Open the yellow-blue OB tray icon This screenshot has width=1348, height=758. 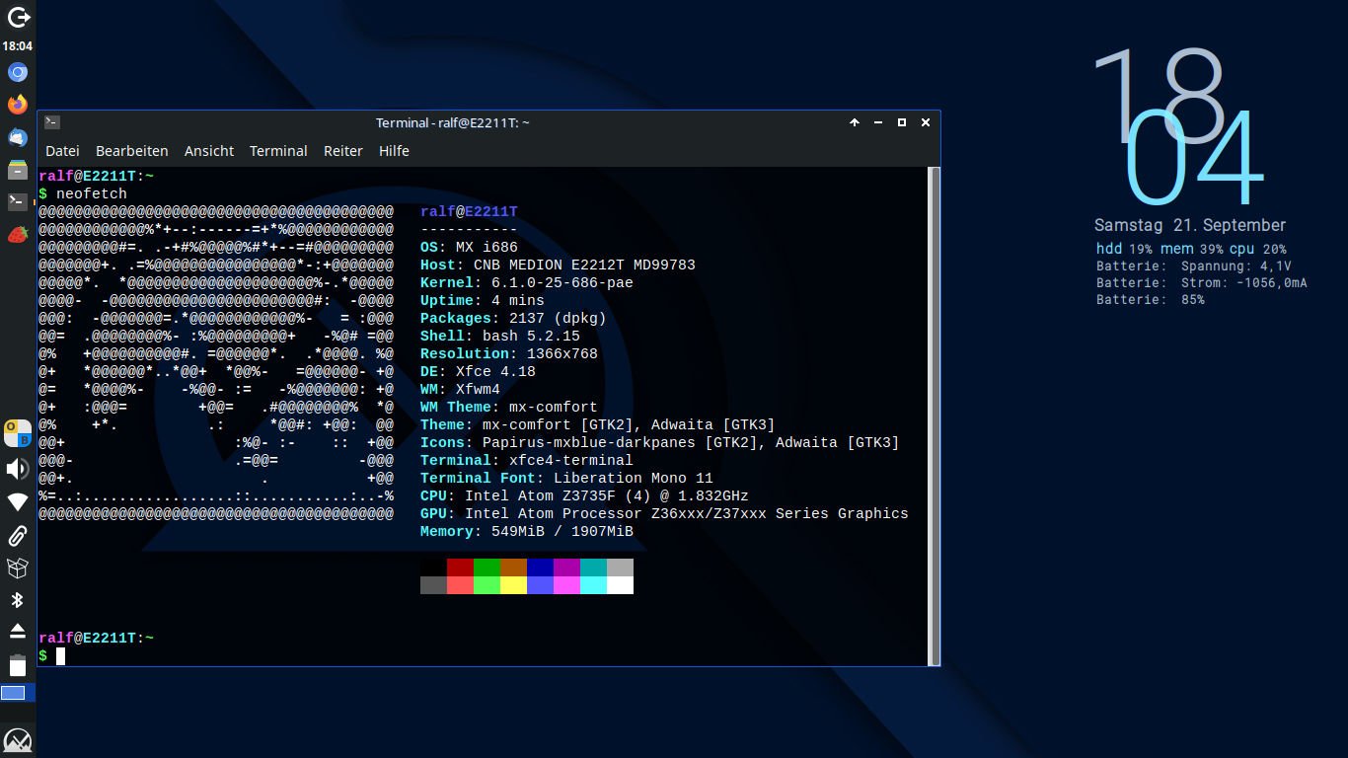coord(18,433)
